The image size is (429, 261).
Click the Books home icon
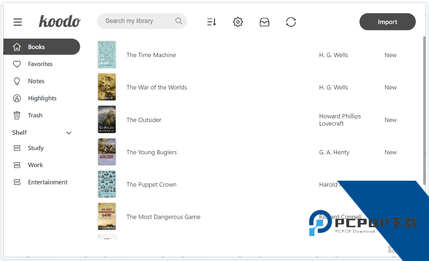(17, 47)
